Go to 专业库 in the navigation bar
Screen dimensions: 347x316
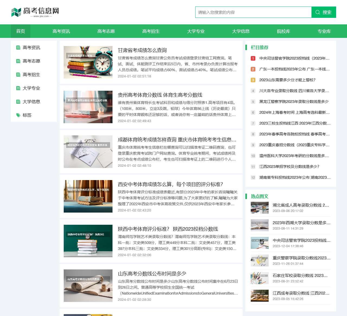(x=324, y=31)
